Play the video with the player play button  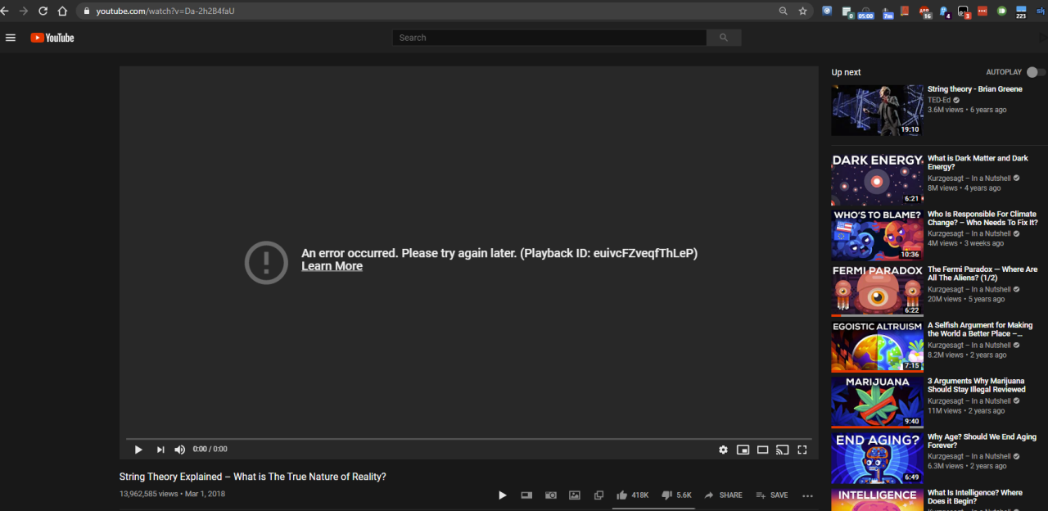[x=138, y=450]
